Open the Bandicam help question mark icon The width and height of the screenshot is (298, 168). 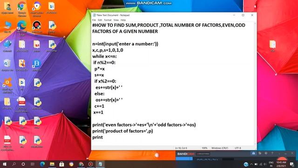272,153
